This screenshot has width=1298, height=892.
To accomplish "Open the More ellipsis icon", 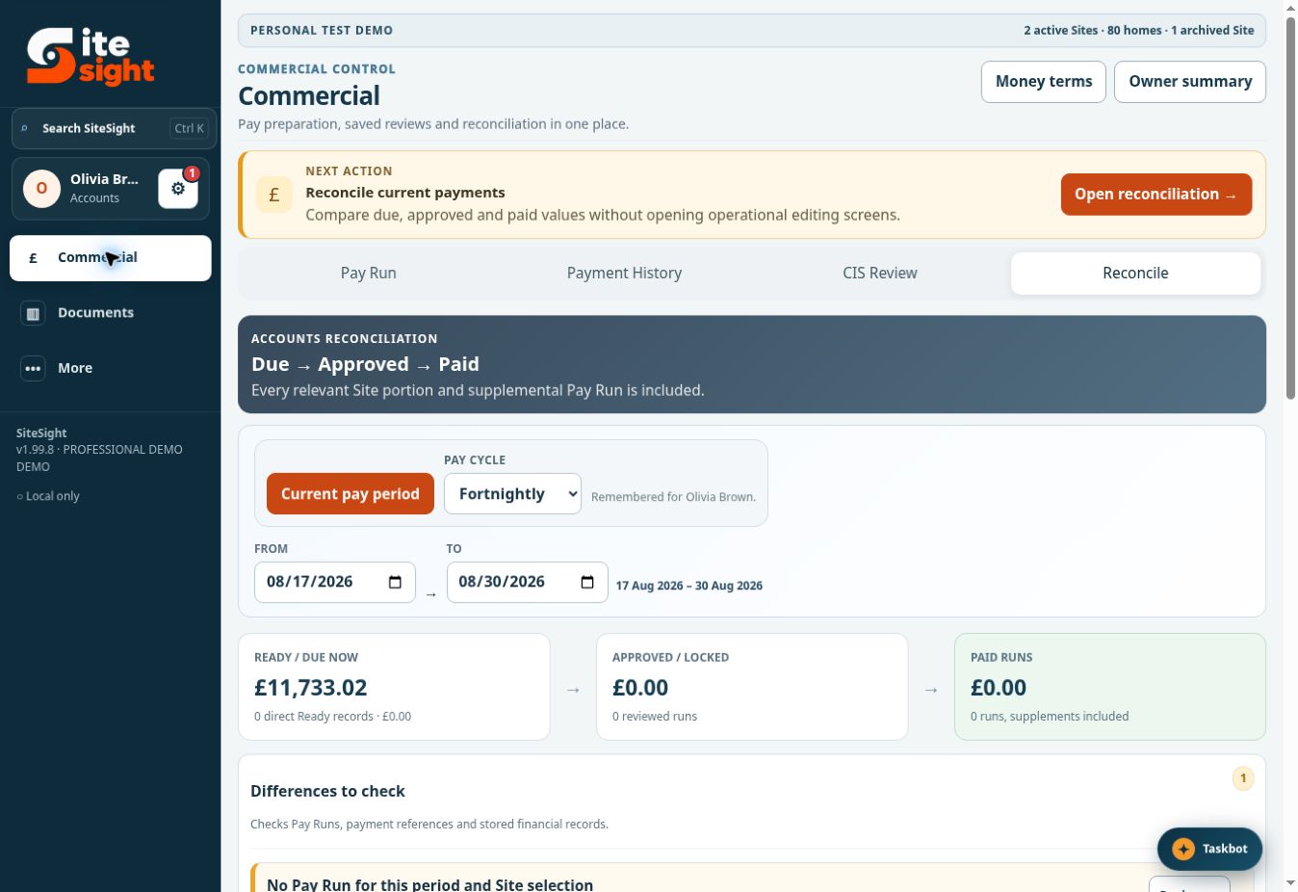I will point(33,368).
